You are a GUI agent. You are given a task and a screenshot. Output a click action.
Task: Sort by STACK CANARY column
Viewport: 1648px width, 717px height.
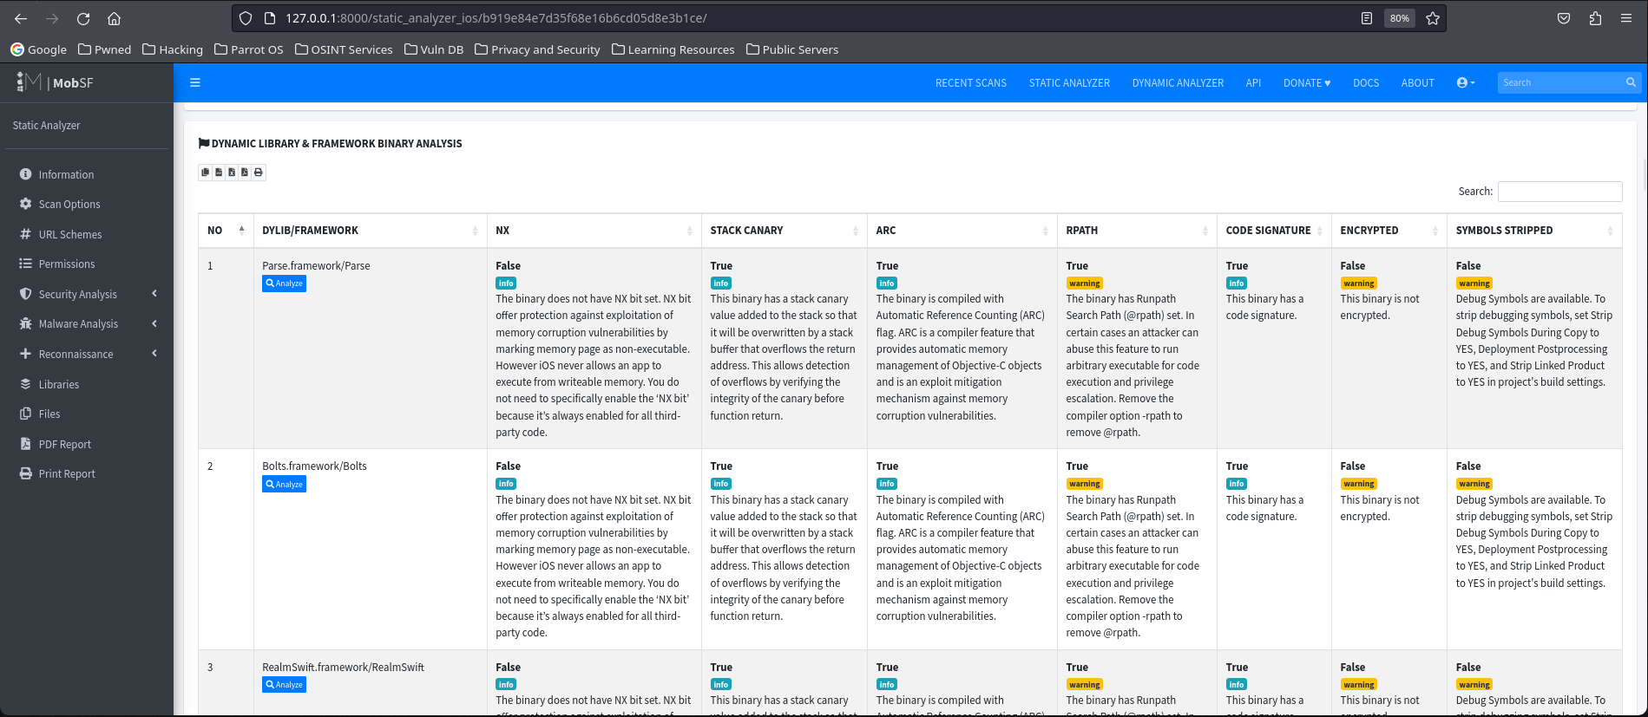click(x=785, y=231)
